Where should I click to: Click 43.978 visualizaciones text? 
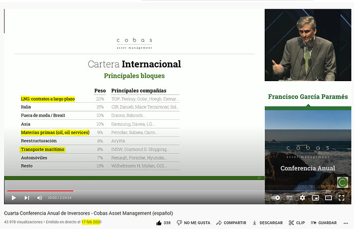[23, 222]
